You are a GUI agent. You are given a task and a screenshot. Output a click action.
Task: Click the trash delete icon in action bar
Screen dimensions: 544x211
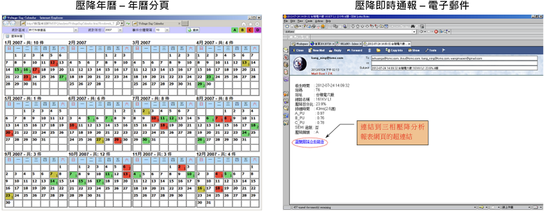click(x=369, y=50)
